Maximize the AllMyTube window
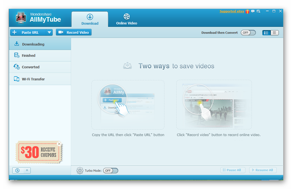 pos(274,11)
